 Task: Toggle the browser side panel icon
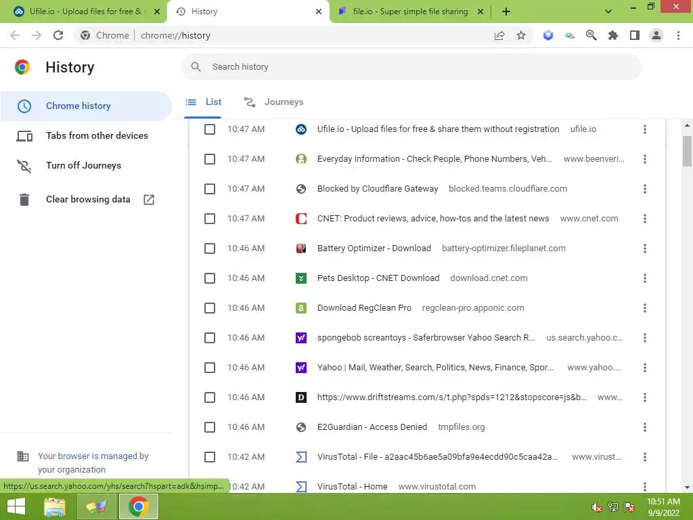(x=635, y=35)
